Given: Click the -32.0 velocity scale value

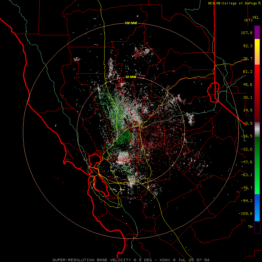Looking at the screenshot, I should [247, 149].
